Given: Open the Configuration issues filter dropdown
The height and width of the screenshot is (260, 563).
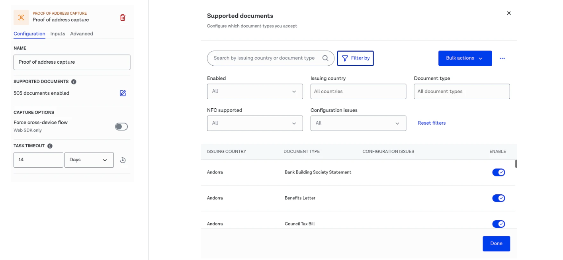Looking at the screenshot, I should coord(358,123).
